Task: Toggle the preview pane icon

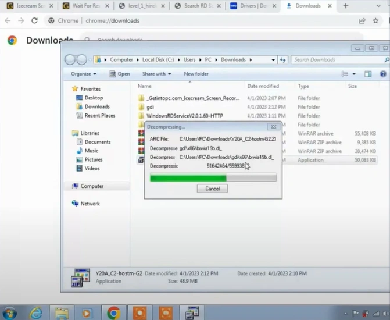Action: 368,74
